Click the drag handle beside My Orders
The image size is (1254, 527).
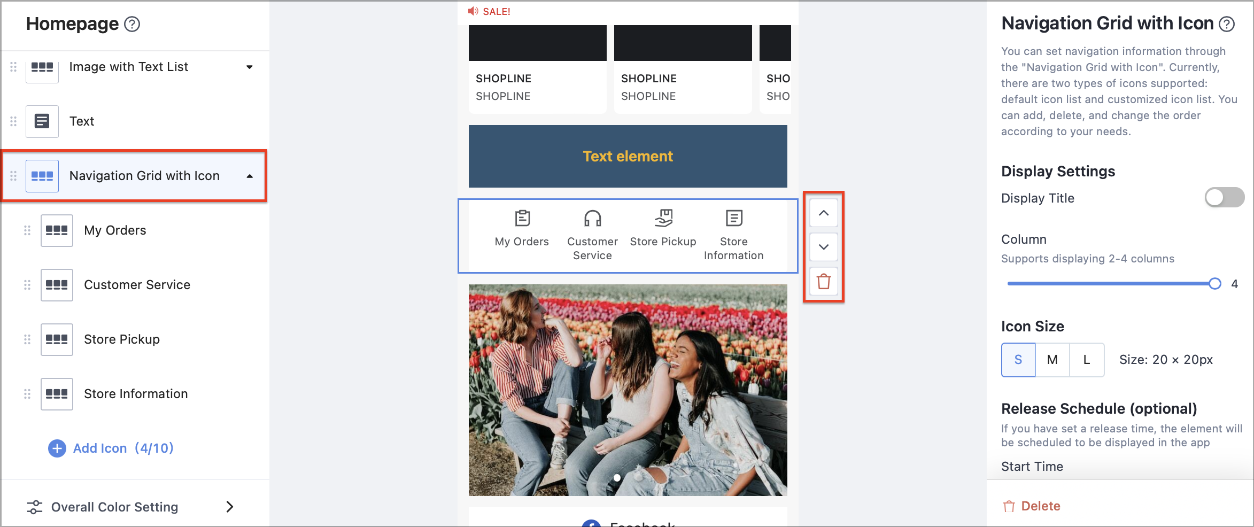click(27, 230)
